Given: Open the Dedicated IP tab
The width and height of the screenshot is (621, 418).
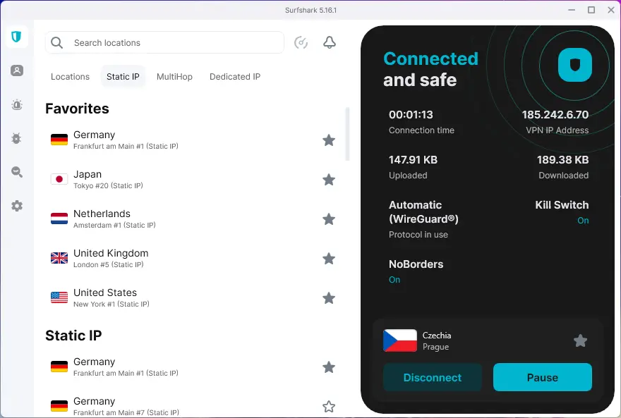Looking at the screenshot, I should [x=235, y=77].
